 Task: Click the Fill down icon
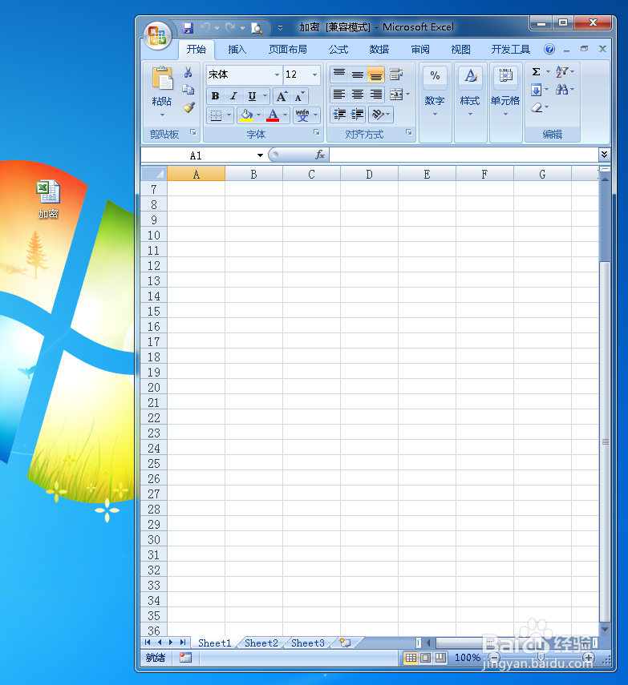coord(536,90)
